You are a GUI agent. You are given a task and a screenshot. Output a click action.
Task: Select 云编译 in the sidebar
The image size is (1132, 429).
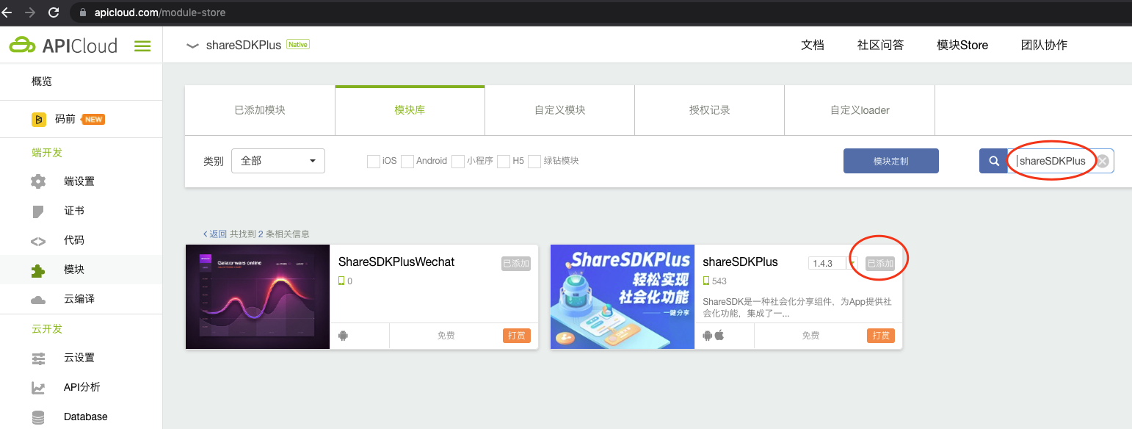81,299
